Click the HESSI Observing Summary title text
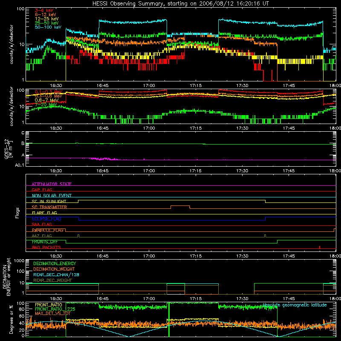341x341 pixels. [180, 3]
